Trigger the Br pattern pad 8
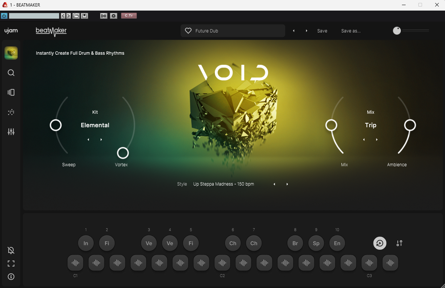The width and height of the screenshot is (445, 288). click(x=295, y=243)
